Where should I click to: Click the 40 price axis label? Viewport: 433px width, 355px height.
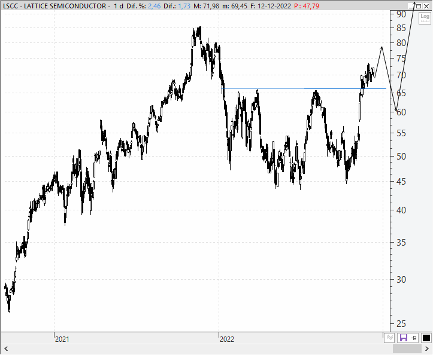401,210
